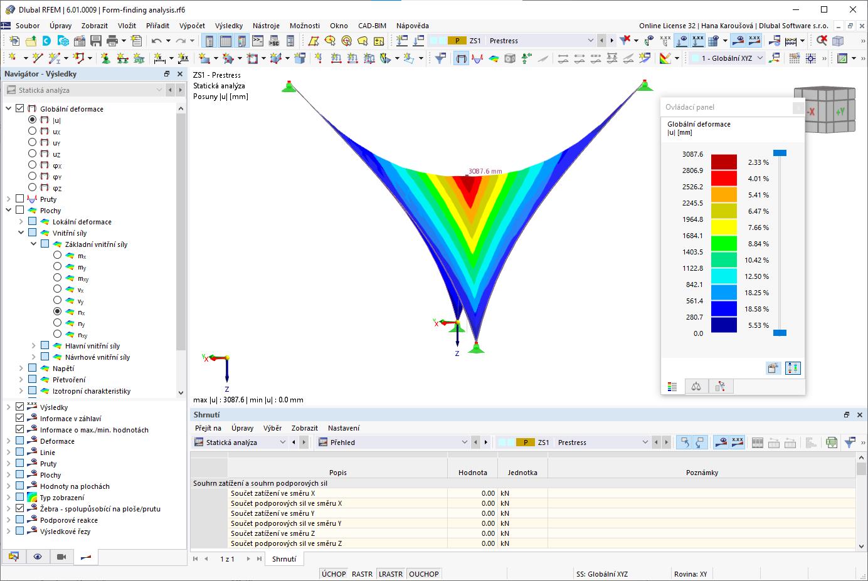Screen dimensions: 868x581
Task: Expand the Napětí tree node
Action: click(x=21, y=368)
